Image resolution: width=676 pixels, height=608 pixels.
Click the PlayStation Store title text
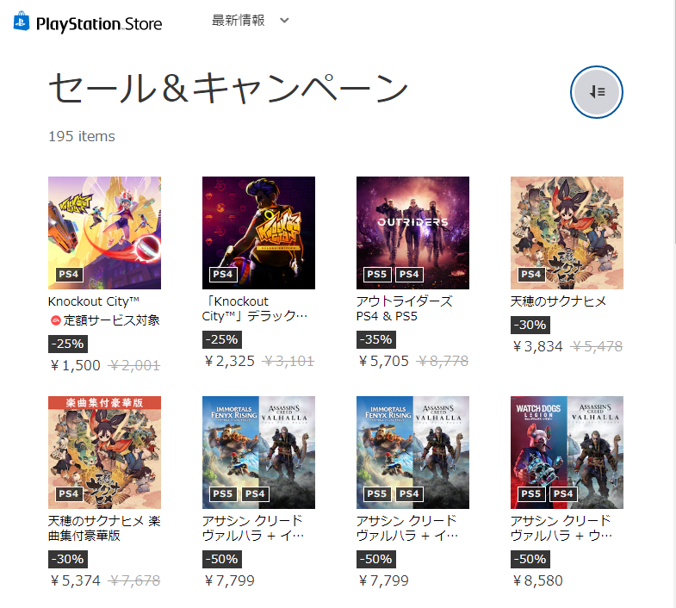99,24
